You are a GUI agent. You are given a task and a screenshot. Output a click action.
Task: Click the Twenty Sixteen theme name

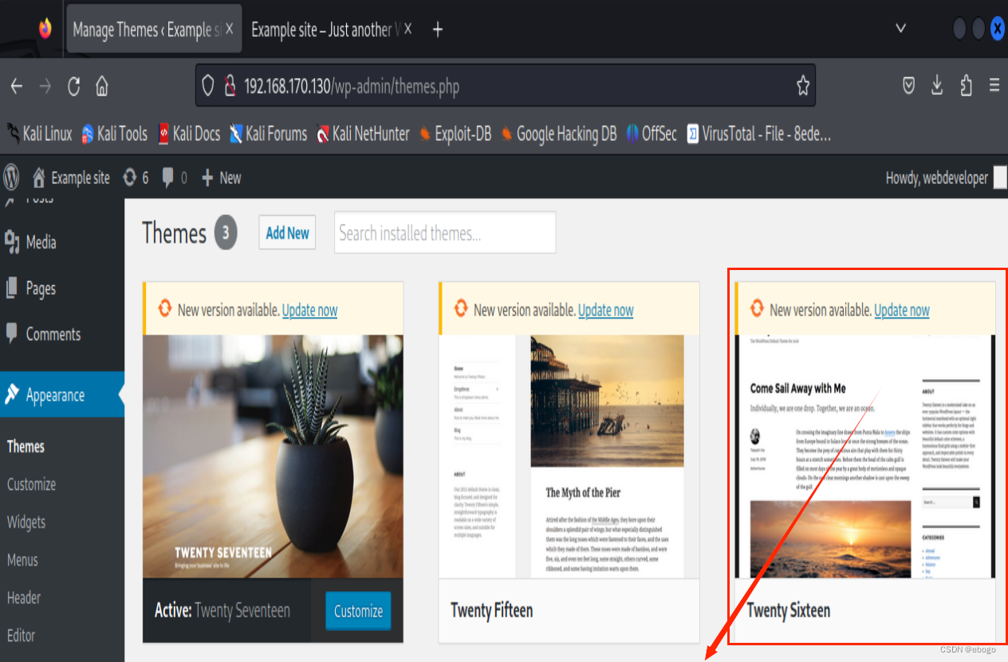(788, 610)
